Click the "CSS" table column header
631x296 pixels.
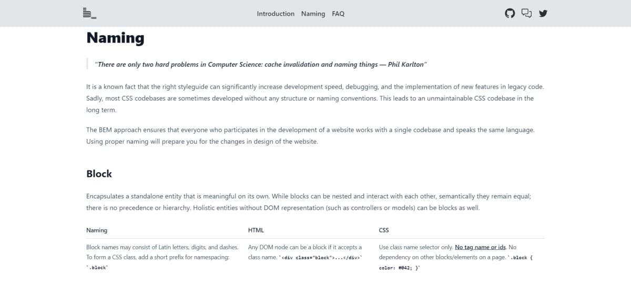click(384, 230)
